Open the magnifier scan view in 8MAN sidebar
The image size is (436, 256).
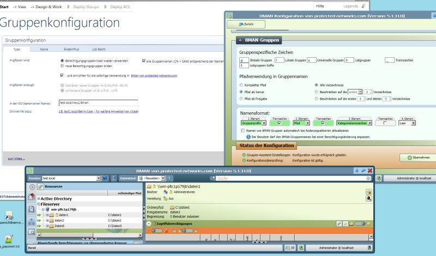pos(32,231)
